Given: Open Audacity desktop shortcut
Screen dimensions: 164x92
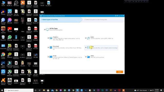Looking at the screenshot, I should (3, 12).
